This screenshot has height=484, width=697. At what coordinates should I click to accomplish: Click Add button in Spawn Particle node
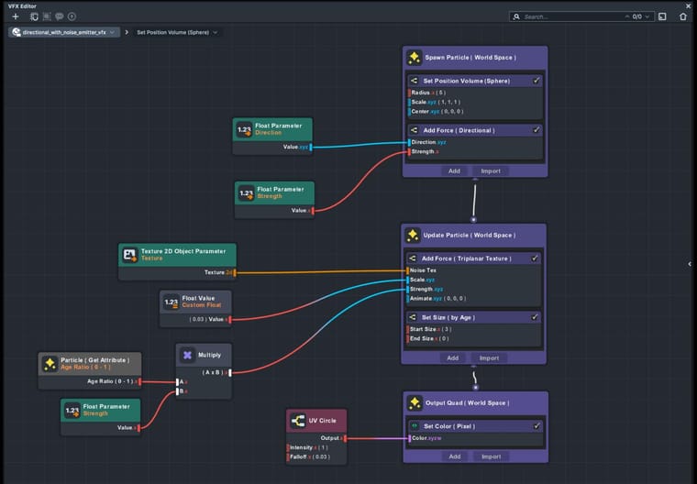454,171
